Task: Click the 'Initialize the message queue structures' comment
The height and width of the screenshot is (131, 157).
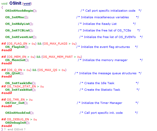Action: click(108, 73)
